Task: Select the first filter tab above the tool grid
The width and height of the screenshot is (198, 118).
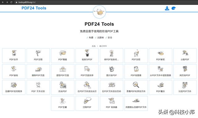Action: point(93,46)
